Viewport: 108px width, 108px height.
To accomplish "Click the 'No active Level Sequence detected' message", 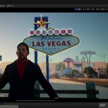I will click(x=36, y=101).
